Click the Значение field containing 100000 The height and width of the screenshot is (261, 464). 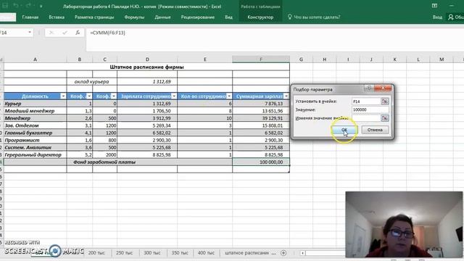tap(370, 109)
